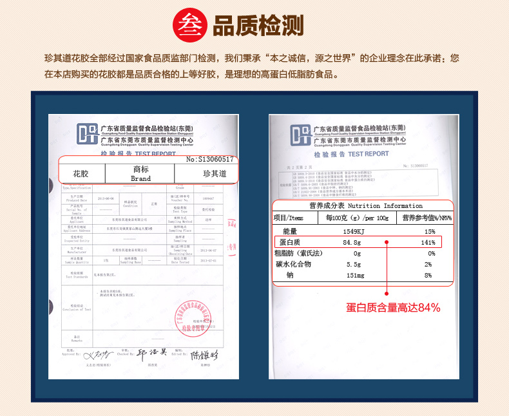Click the 商标 Brand cell

click(x=140, y=174)
